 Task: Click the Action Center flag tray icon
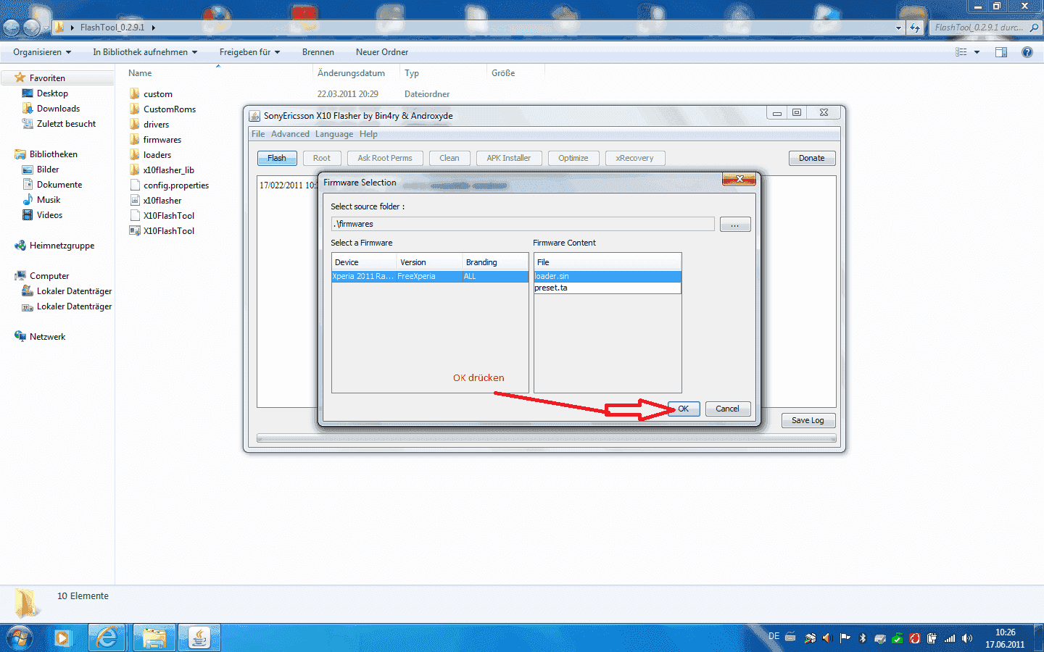pyautogui.click(x=845, y=638)
